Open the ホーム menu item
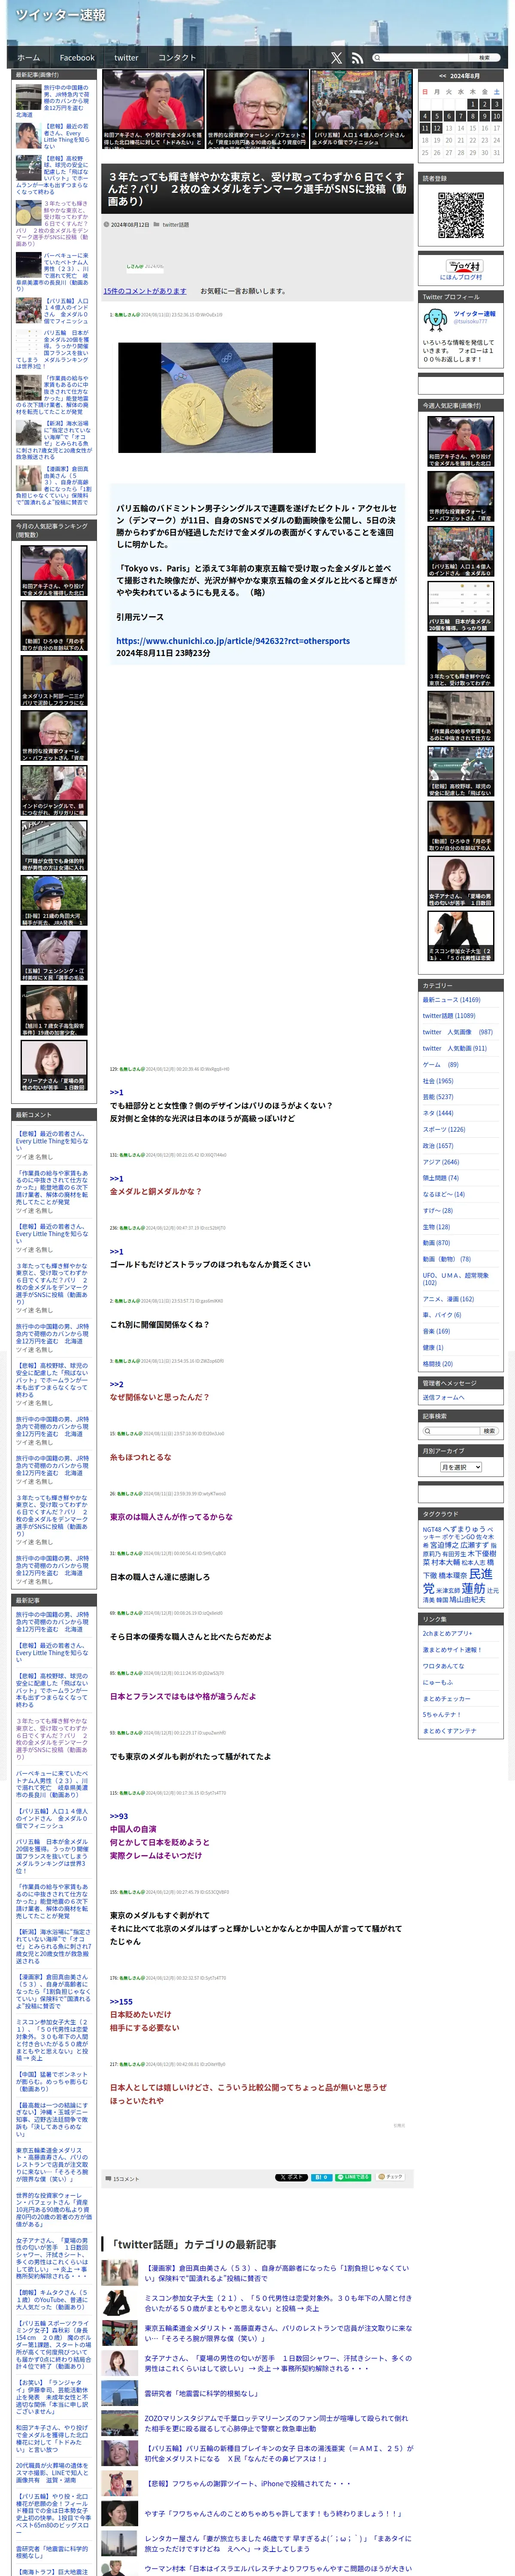This screenshot has height=2576, width=515. [29, 58]
